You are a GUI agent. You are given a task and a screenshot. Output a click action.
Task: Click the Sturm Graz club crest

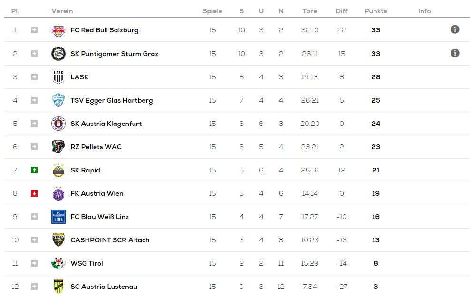58,54
